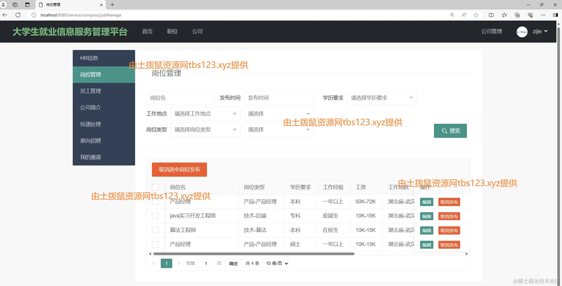562x286 pixels.
Task: Open the browser workspaces icon
Action: 15,5
